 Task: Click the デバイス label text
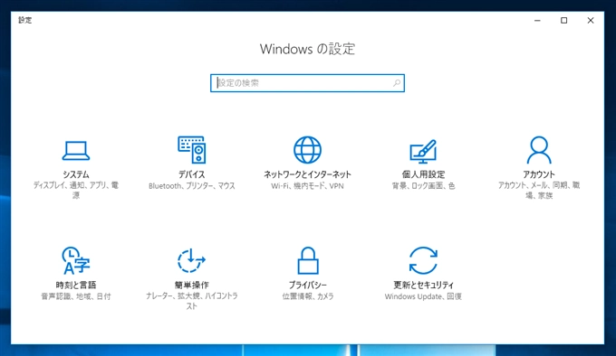click(x=192, y=174)
